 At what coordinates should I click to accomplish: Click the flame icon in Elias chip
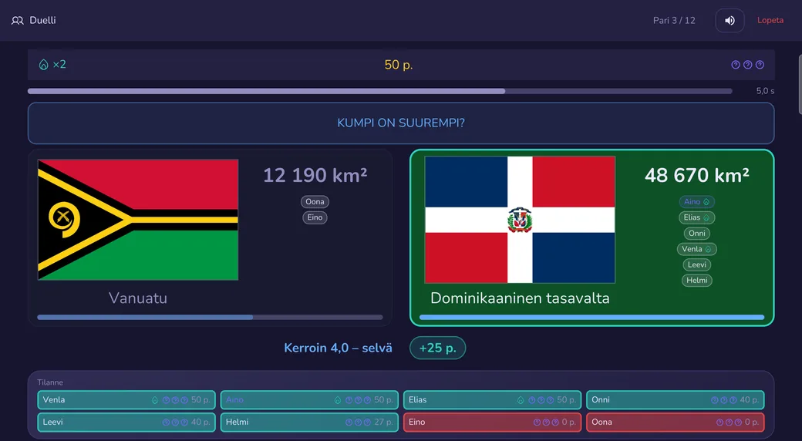click(706, 218)
